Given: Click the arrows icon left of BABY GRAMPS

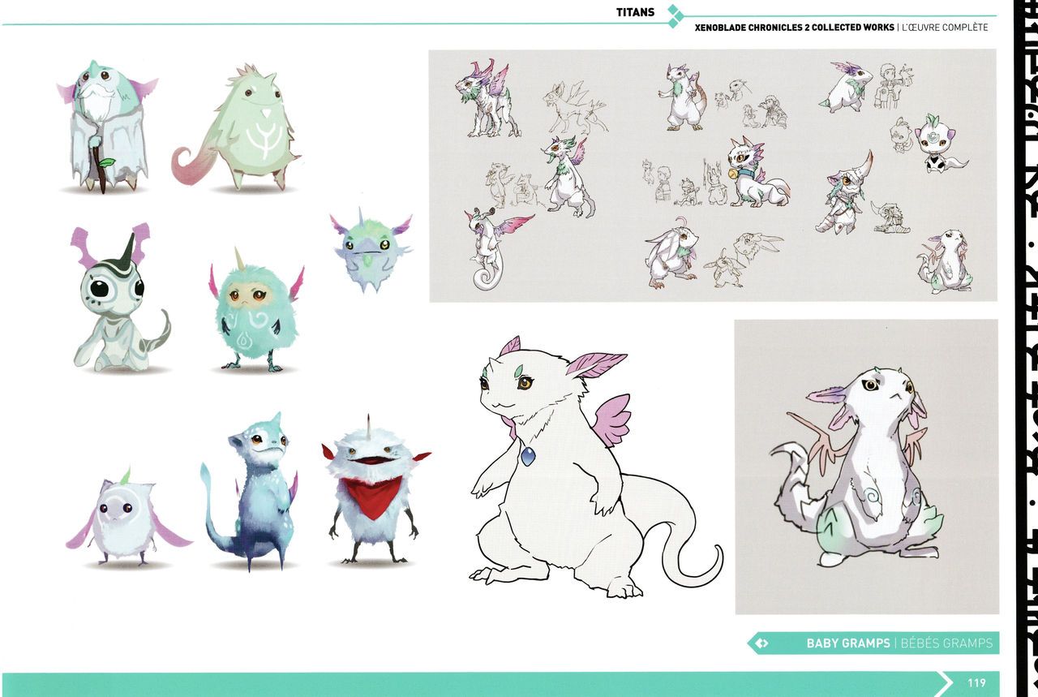Looking at the screenshot, I should 761,643.
